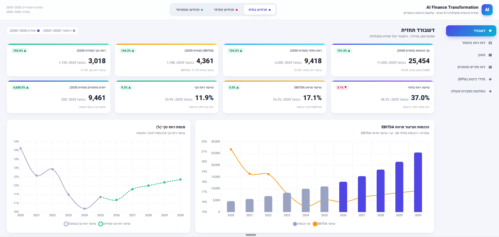Select the תרחיש אופטימי scenario
The height and width of the screenshot is (237, 499).
(189, 10)
